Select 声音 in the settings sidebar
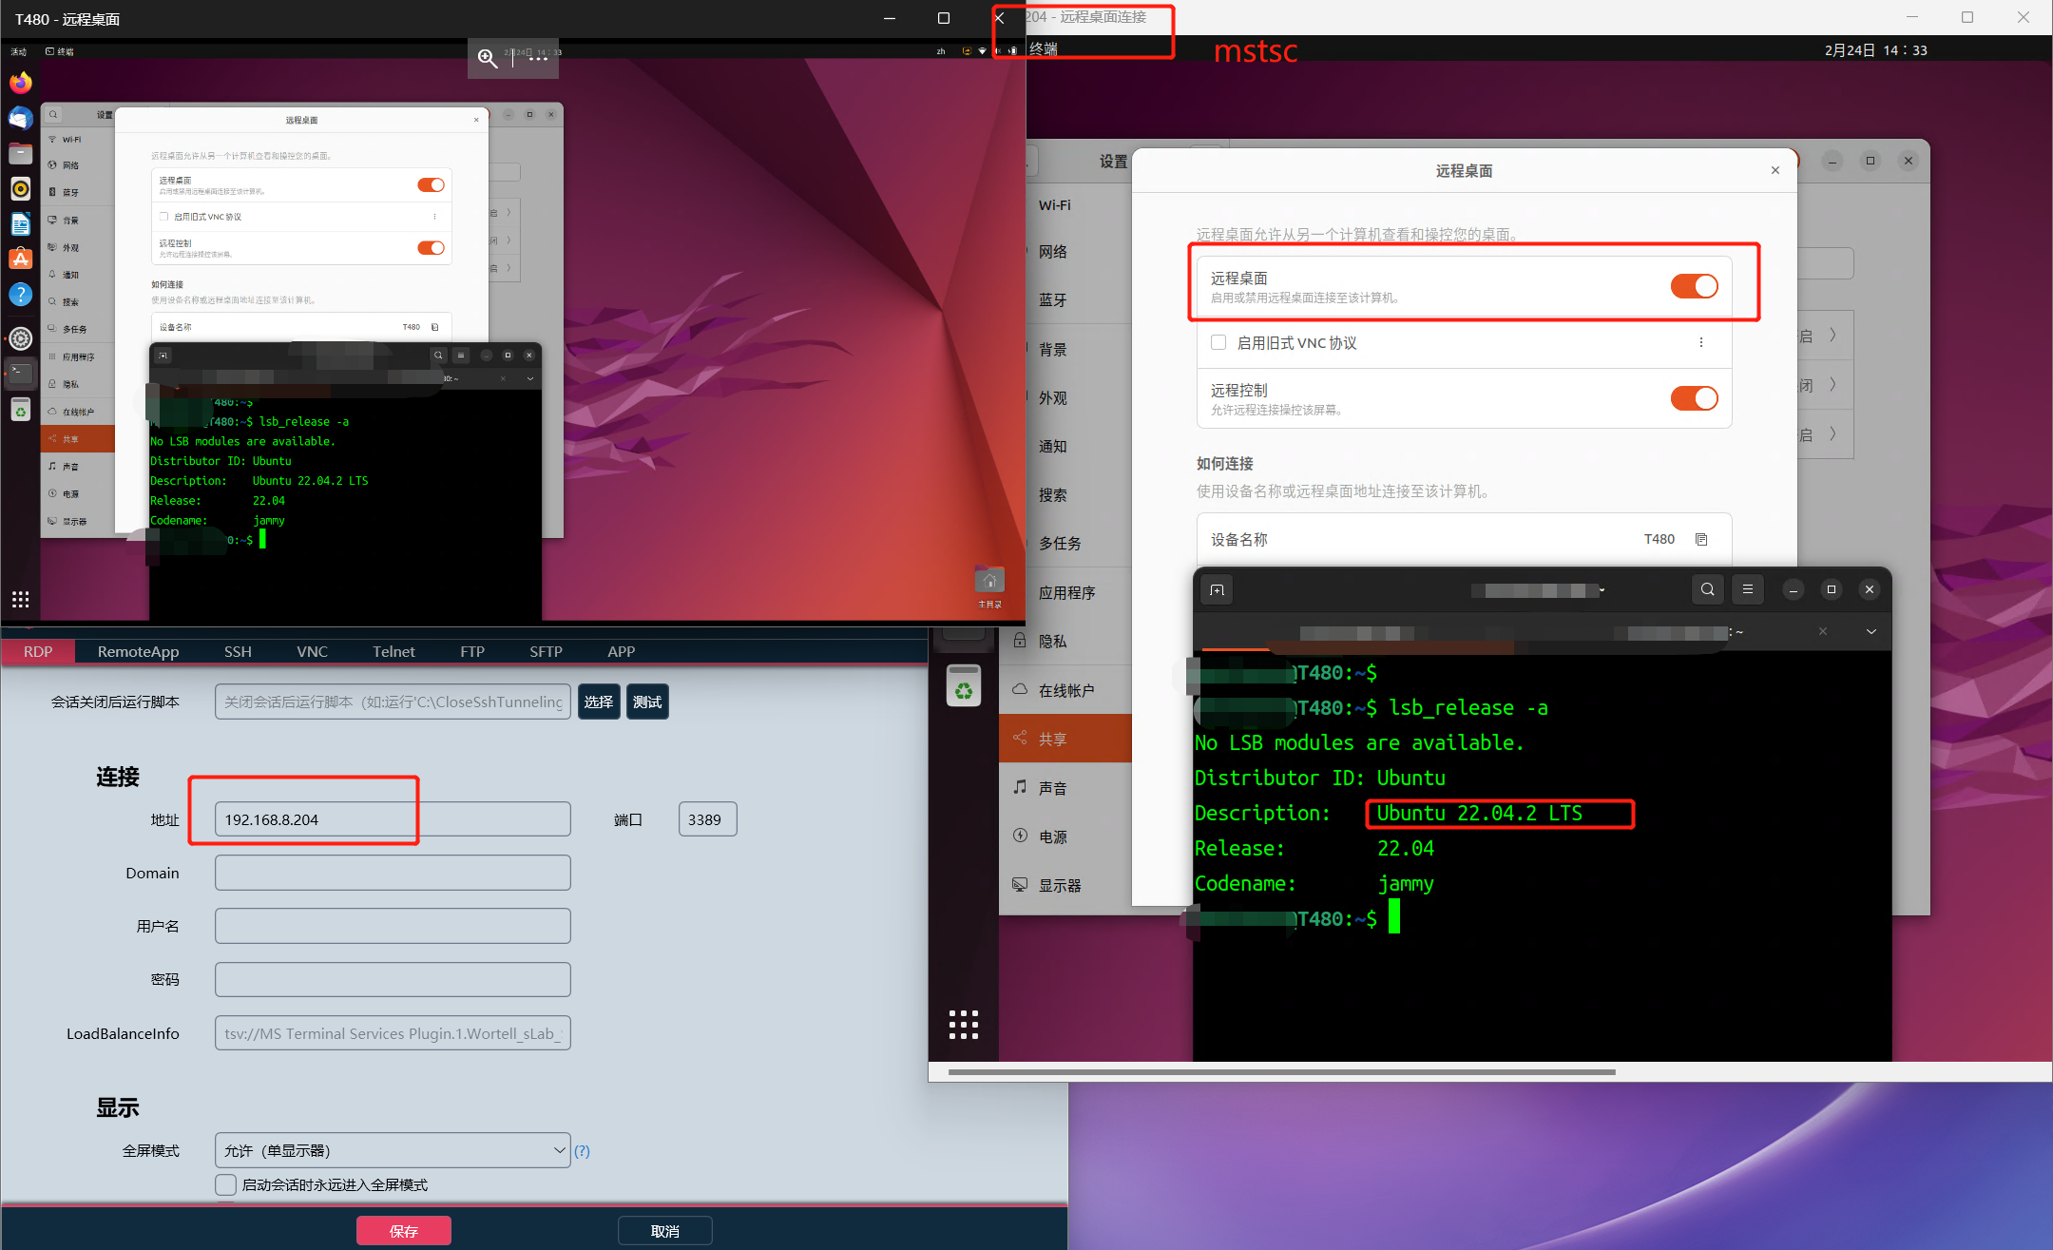2053x1250 pixels. click(1051, 787)
